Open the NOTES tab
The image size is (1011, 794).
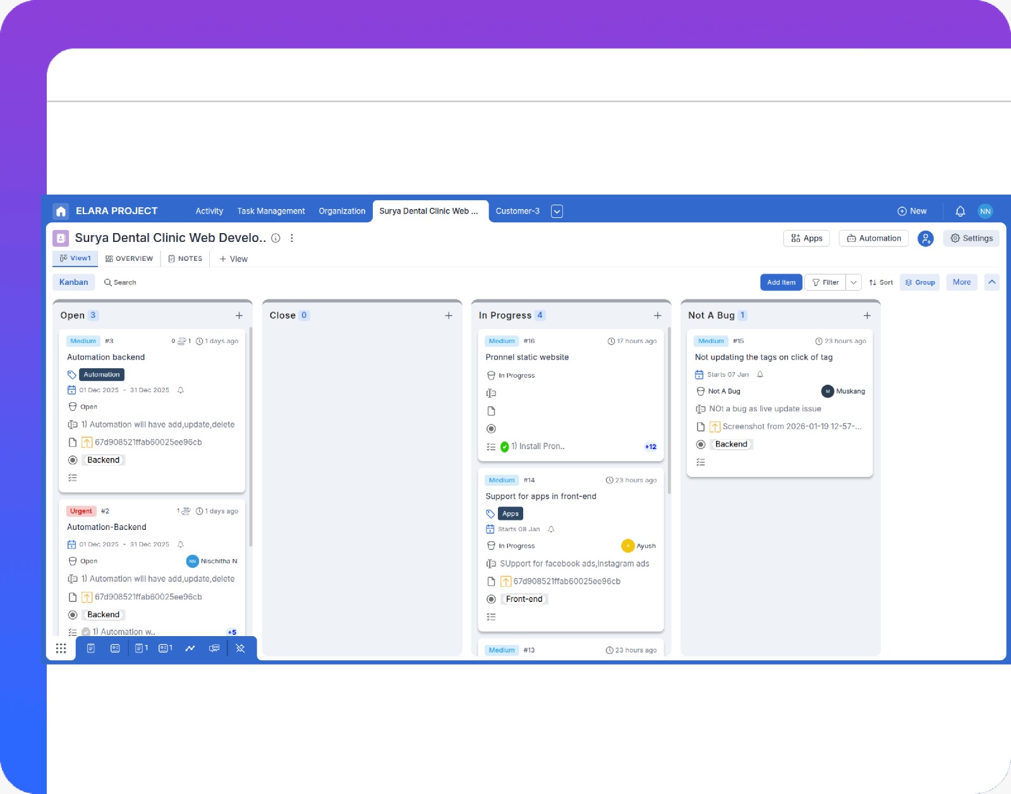point(185,258)
